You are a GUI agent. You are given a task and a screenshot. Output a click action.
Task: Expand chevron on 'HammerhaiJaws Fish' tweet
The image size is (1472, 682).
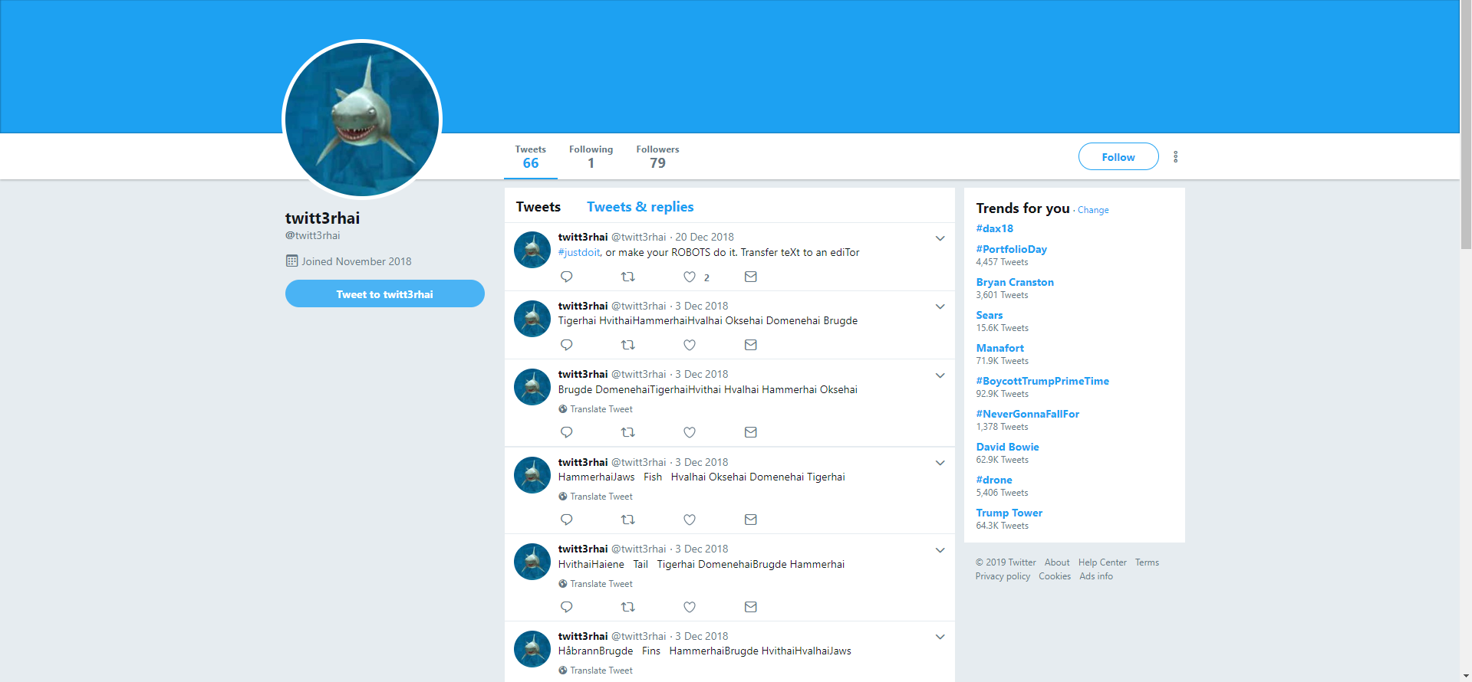(940, 463)
